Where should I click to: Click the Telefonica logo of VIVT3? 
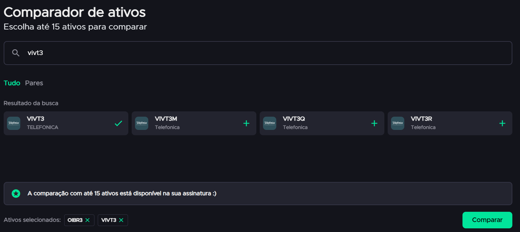coord(14,123)
